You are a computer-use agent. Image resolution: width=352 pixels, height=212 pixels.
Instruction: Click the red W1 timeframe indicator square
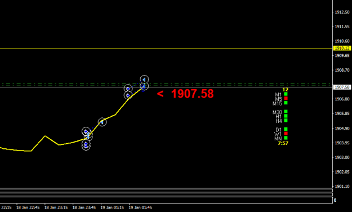(286, 134)
